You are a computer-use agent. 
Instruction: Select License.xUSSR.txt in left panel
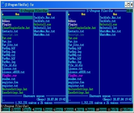pos(13,72)
